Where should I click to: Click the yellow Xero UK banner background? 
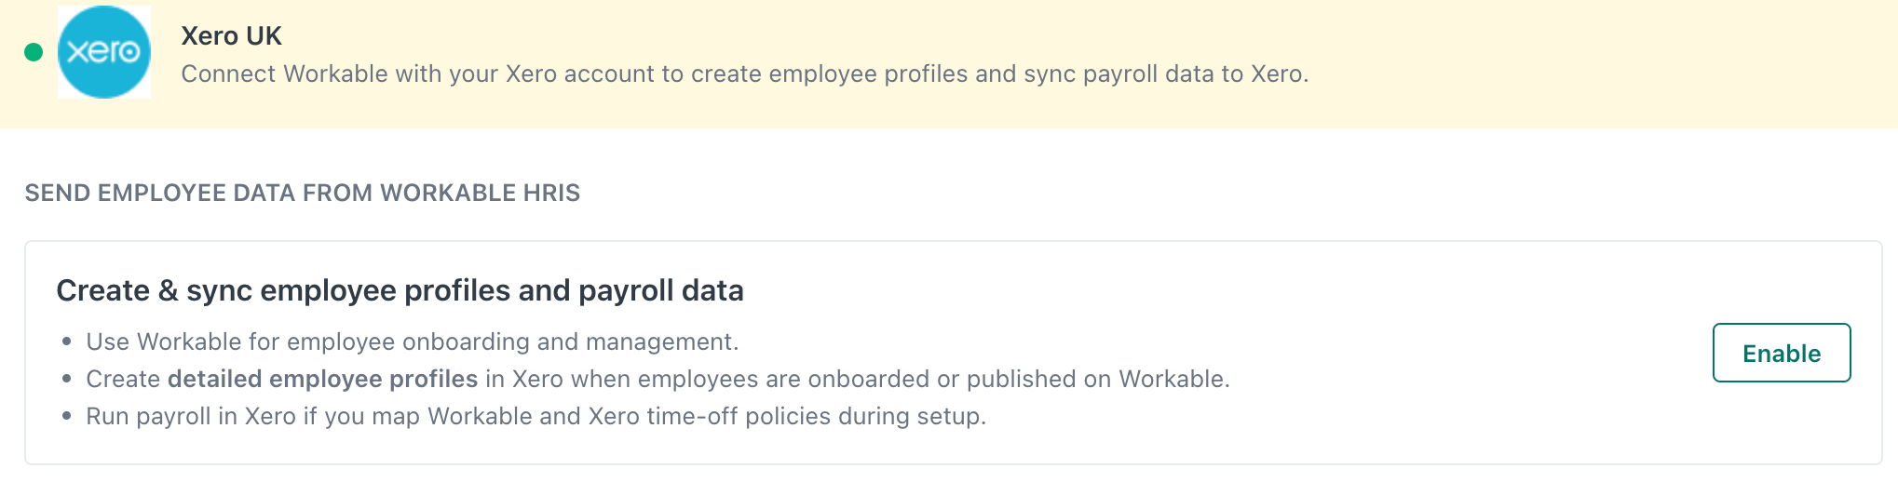pyautogui.click(x=1583, y=63)
